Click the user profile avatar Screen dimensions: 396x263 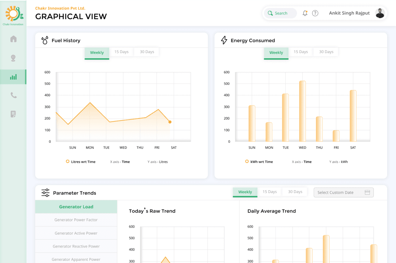380,13
